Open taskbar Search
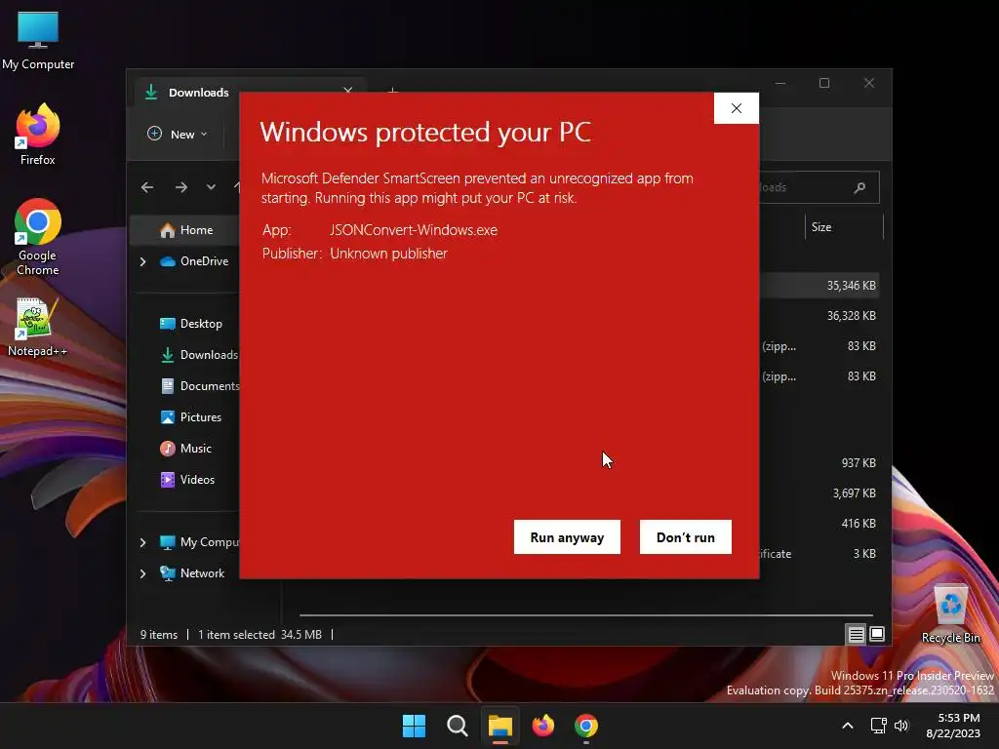Viewport: 999px width, 749px height. [x=457, y=726]
